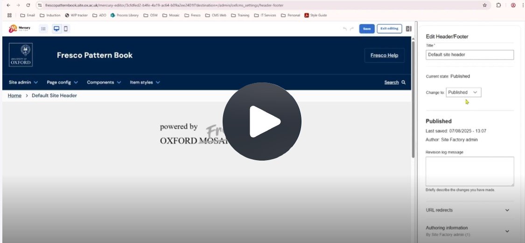Click the Mercury Editor logo
This screenshot has height=243, width=525.
click(20, 29)
